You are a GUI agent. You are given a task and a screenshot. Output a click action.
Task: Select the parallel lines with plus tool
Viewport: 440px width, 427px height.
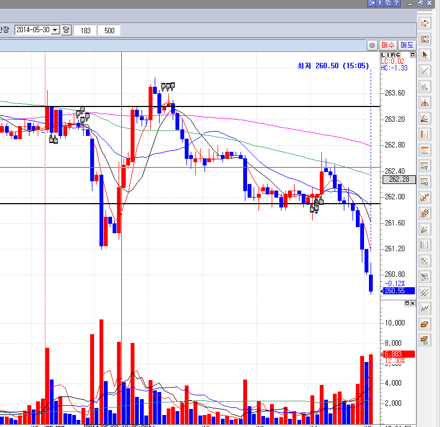pos(425,87)
